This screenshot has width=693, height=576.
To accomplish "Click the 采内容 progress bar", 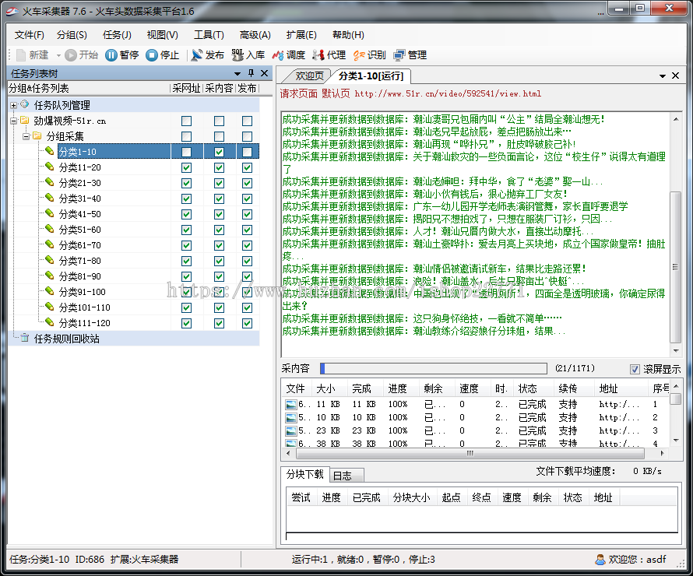I will point(434,368).
